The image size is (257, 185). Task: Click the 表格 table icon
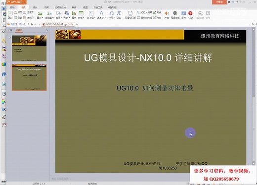[81, 13]
